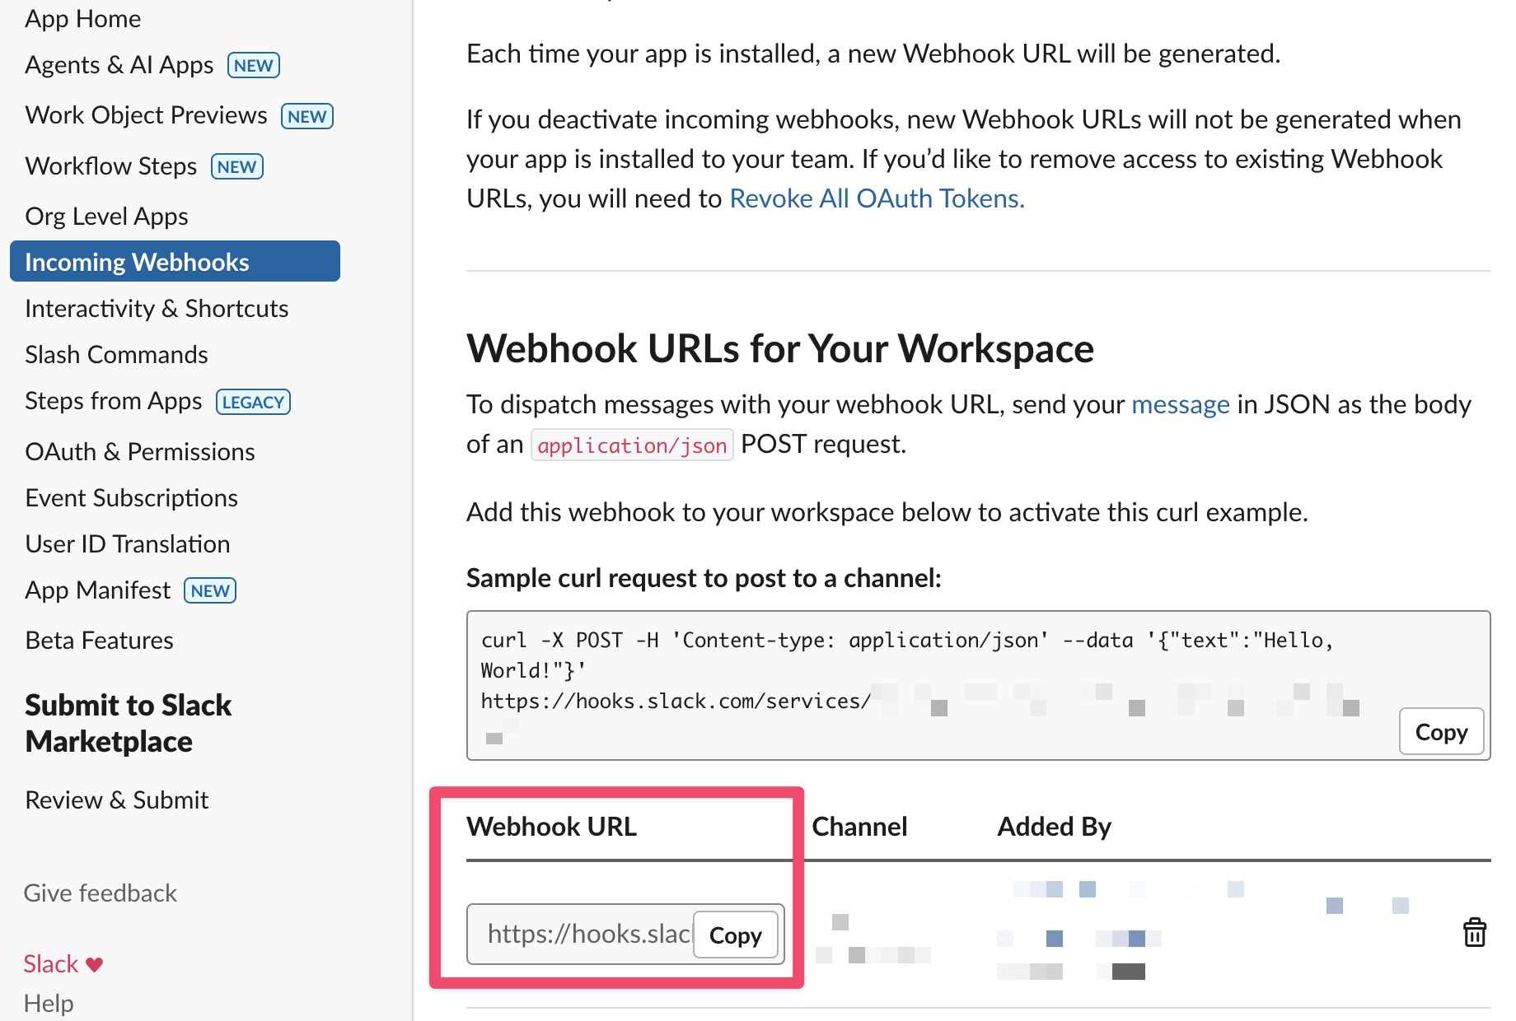Go to Slash Commands
This screenshot has height=1021, width=1516.
(116, 355)
